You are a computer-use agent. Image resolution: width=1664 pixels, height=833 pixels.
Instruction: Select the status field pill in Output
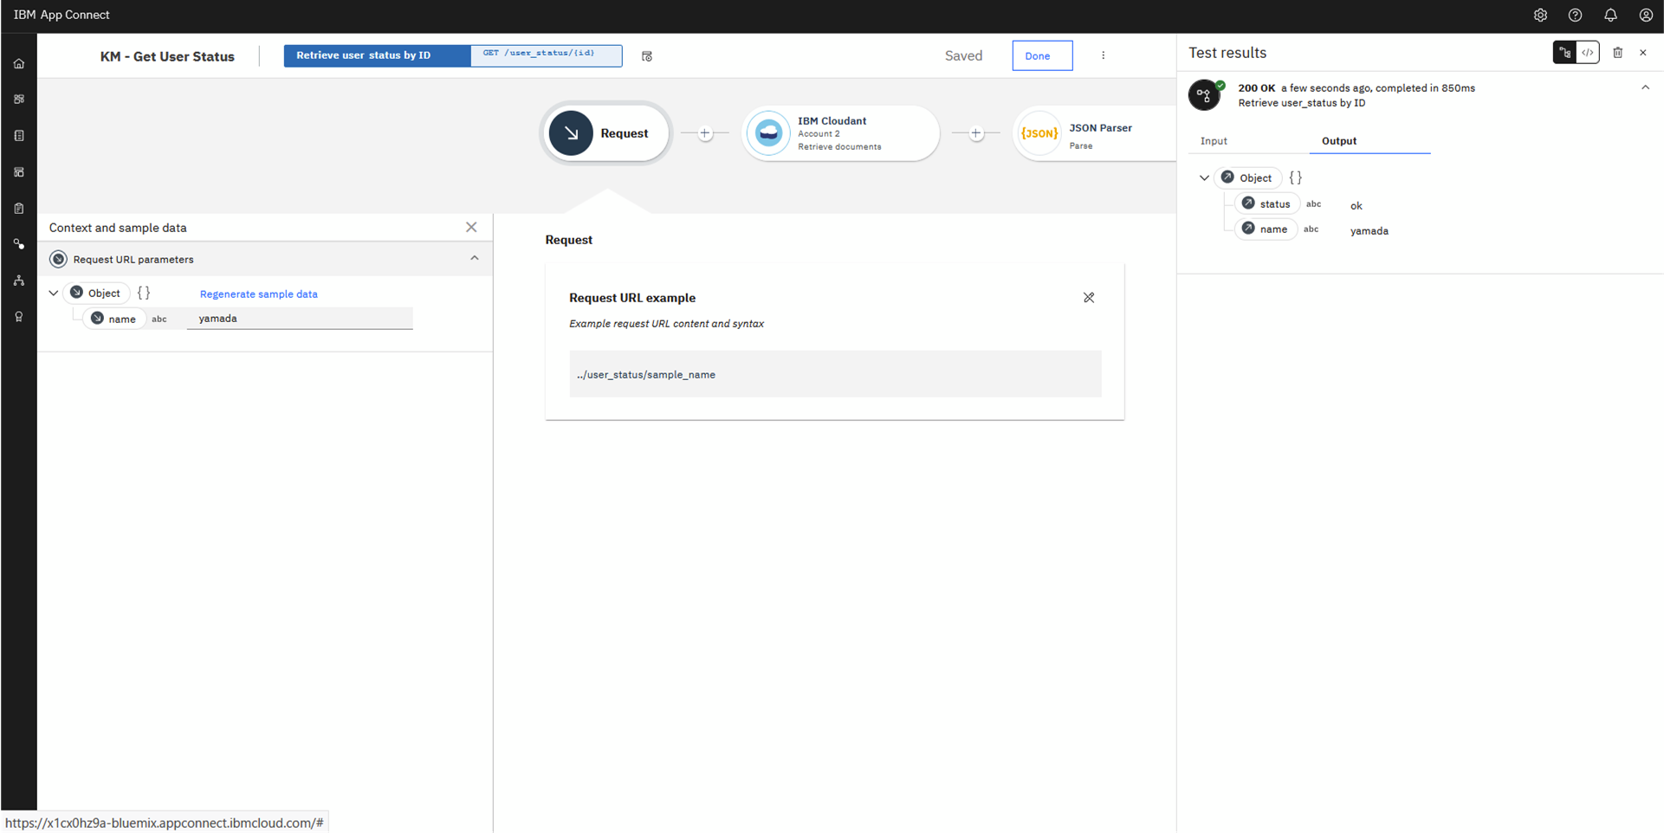pos(1266,203)
